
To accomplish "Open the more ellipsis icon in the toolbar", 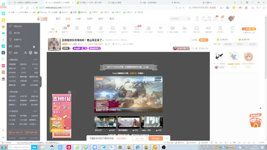I will 232,28.
